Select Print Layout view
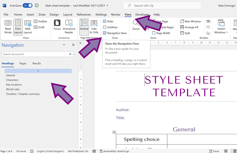This screenshot has height=153, width=237. coord(18,27)
